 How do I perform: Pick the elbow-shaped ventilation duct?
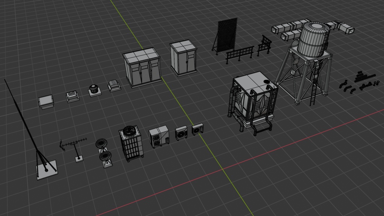340,27
